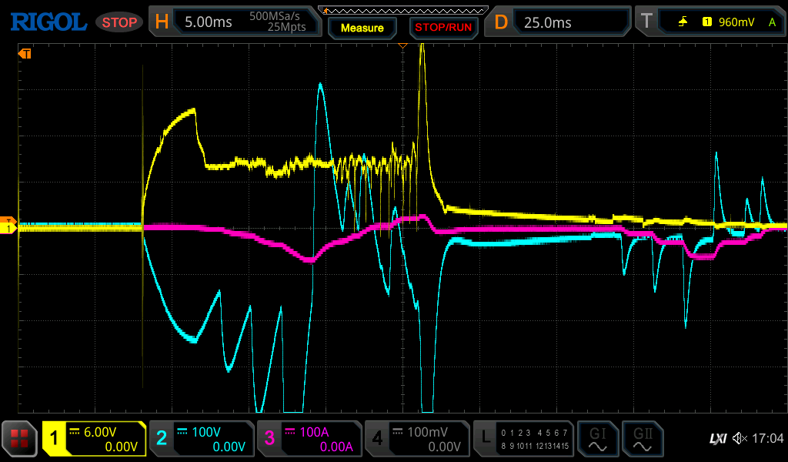Click the GI signal generator icon
This screenshot has height=462, width=788.
[597, 439]
